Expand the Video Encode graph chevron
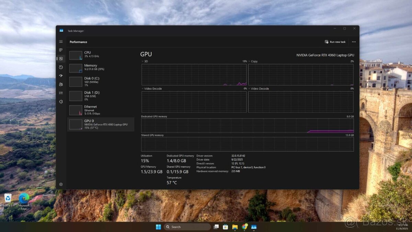Image resolution: width=412 pixels, height=232 pixels. tap(142, 89)
